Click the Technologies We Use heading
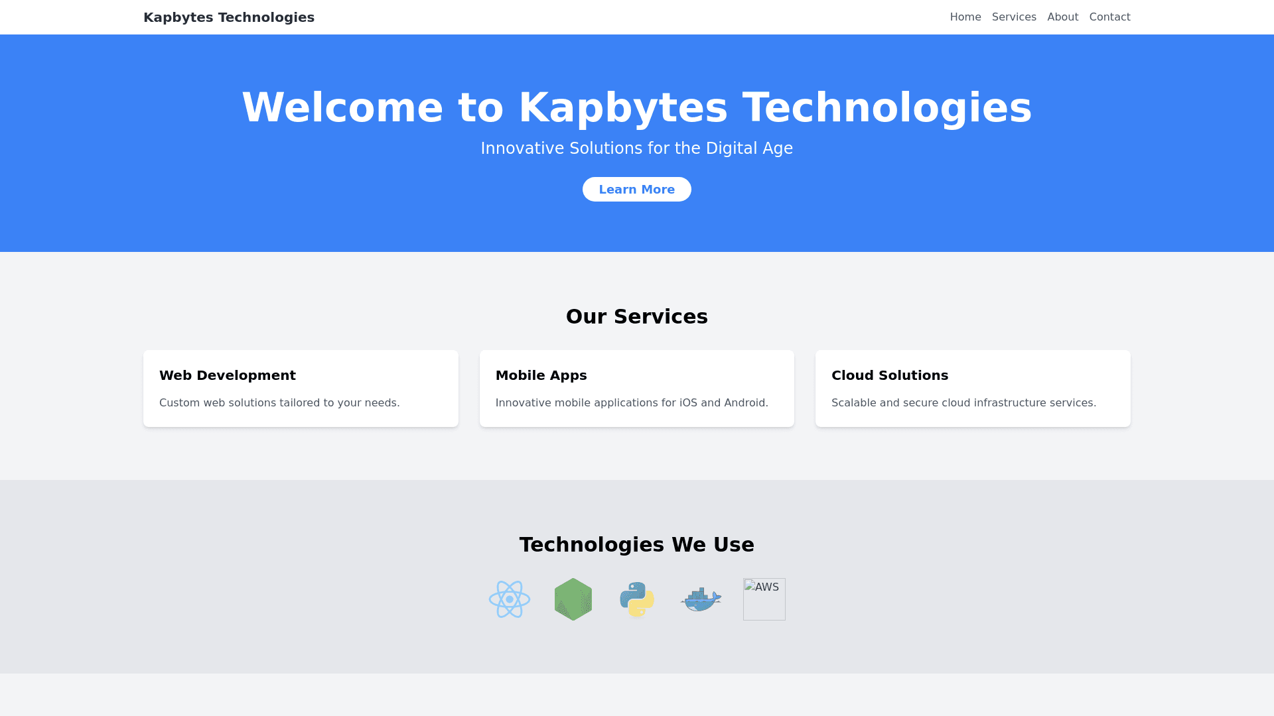This screenshot has width=1274, height=716. coord(637,545)
